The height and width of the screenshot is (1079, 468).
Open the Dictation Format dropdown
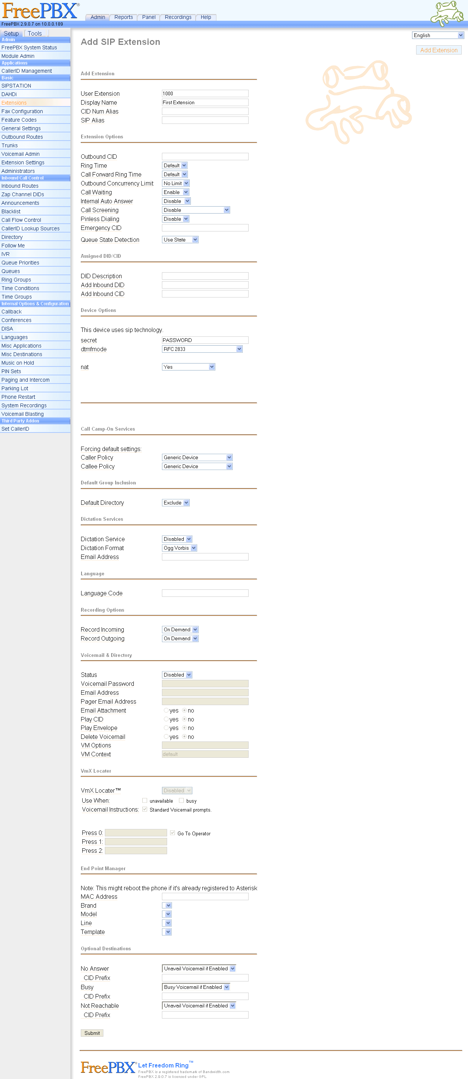tap(180, 548)
